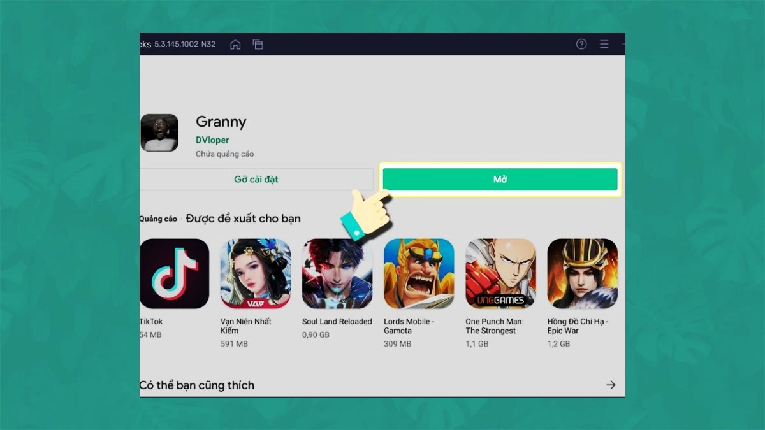
Task: Open the hamburger menu in title bar
Action: coord(604,45)
